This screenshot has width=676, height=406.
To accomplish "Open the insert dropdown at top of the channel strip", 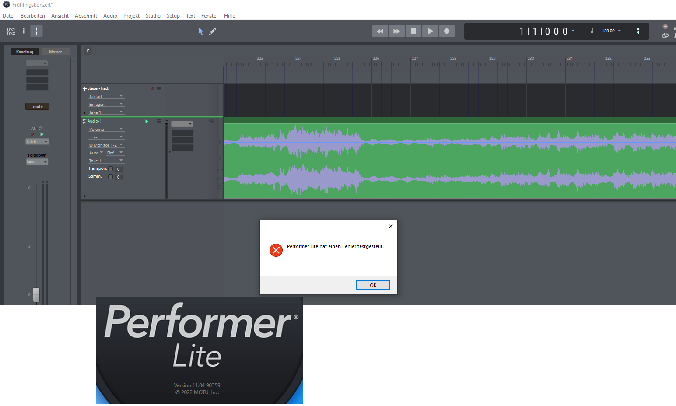I will pyautogui.click(x=37, y=63).
